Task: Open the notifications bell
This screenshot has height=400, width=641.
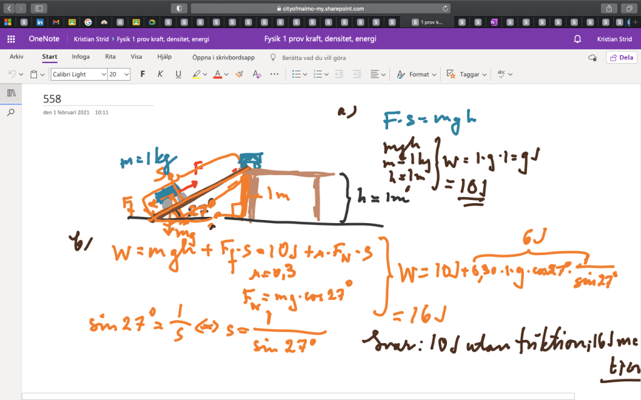Action: point(577,39)
